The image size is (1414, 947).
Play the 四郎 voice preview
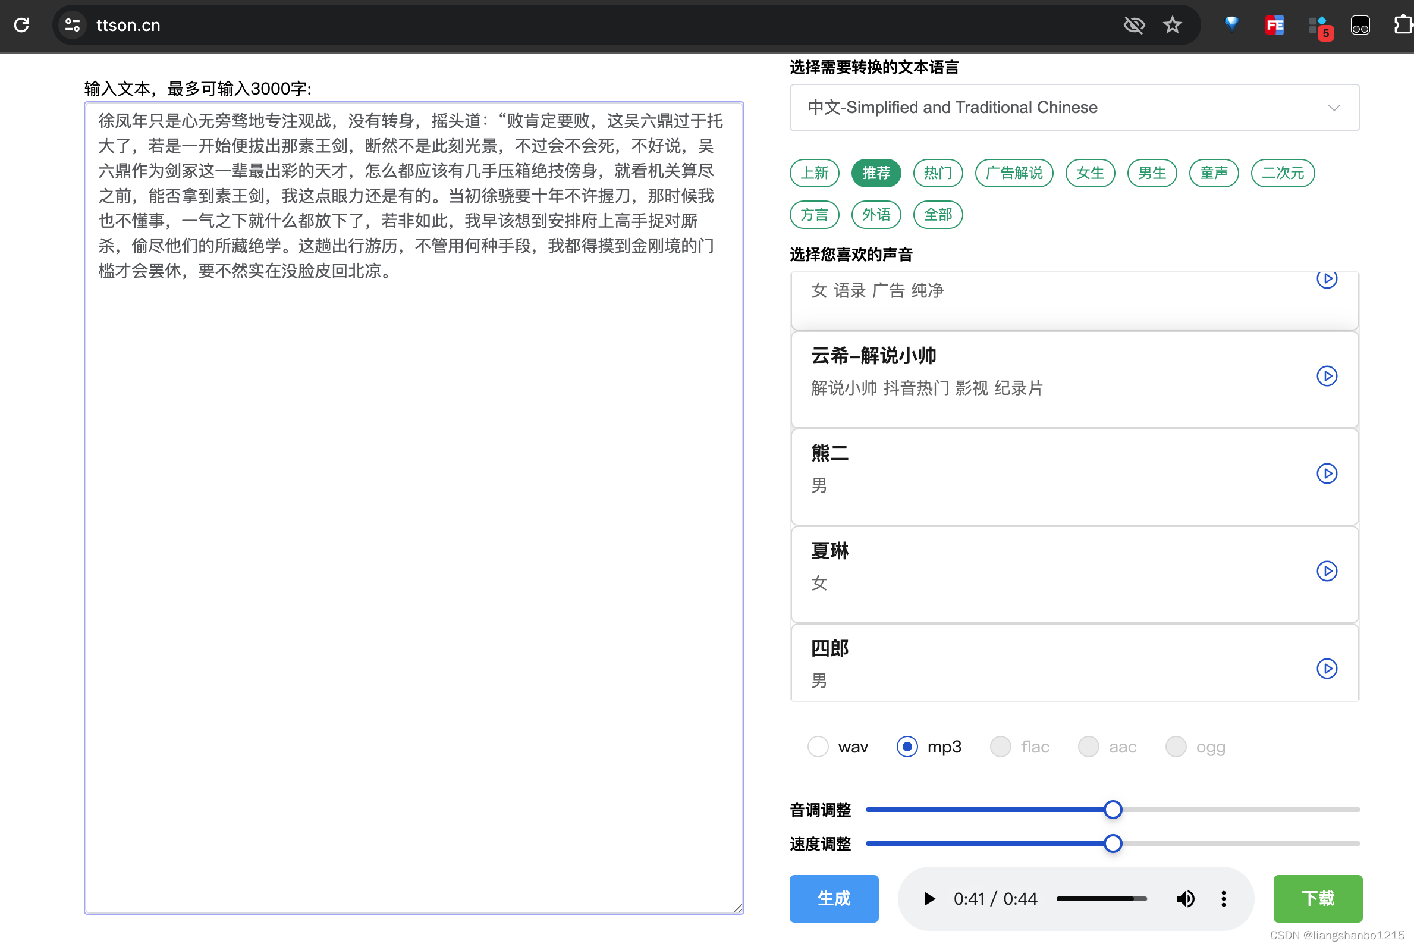point(1327,669)
